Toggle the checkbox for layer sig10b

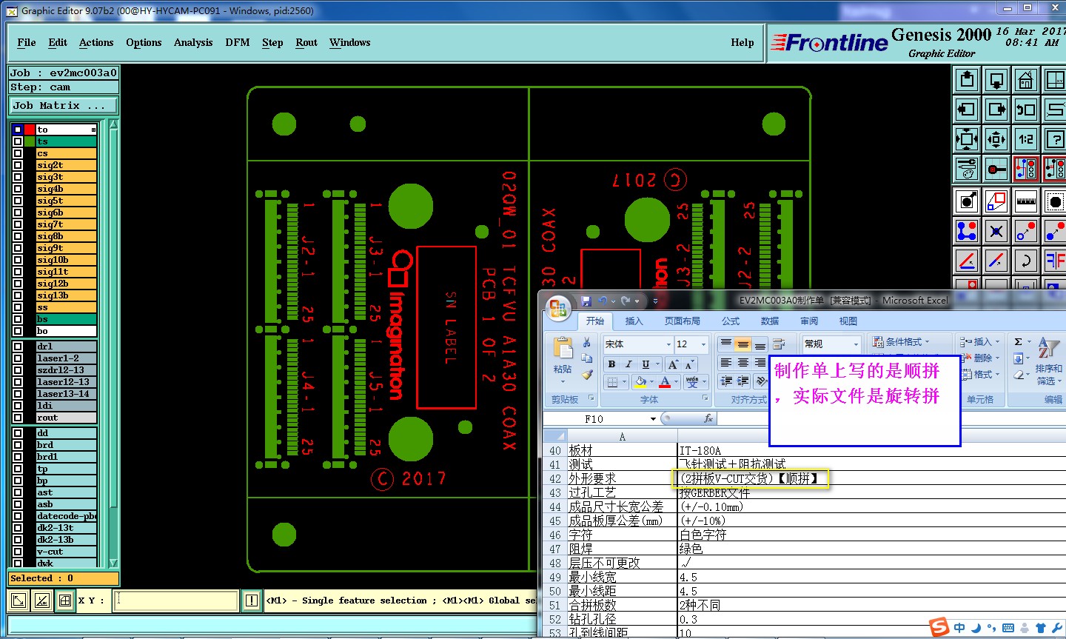pyautogui.click(x=18, y=260)
